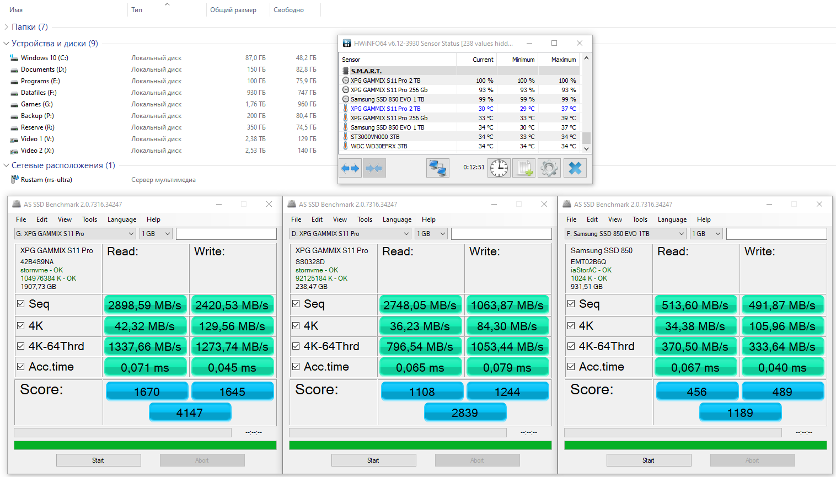Click the HWiNFO64 title bar app icon
The width and height of the screenshot is (836, 477).
click(x=347, y=43)
